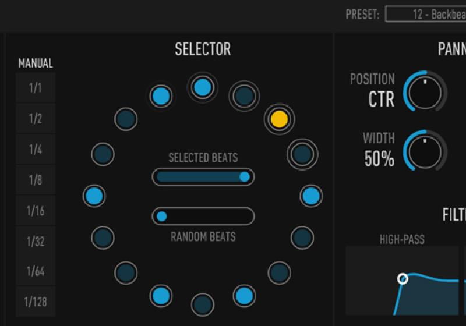Open the Preset dropdown box
The image size is (466, 326).
pos(426,15)
